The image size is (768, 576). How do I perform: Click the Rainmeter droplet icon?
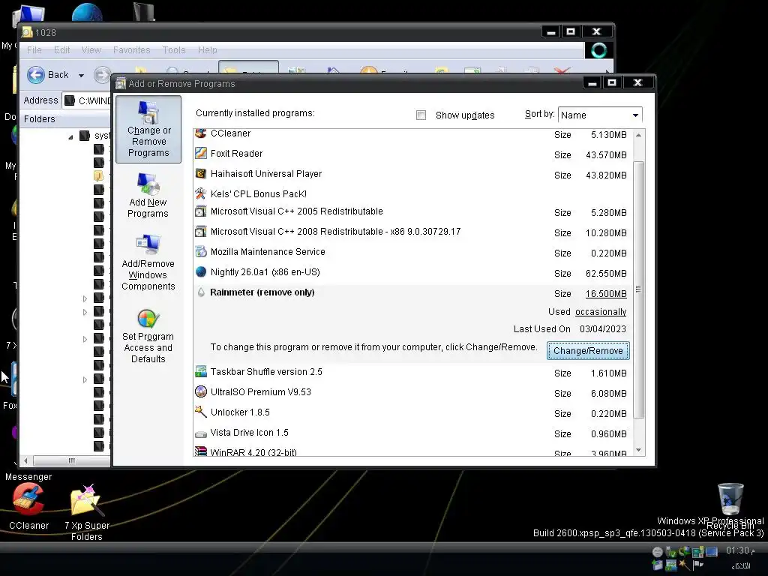(201, 292)
